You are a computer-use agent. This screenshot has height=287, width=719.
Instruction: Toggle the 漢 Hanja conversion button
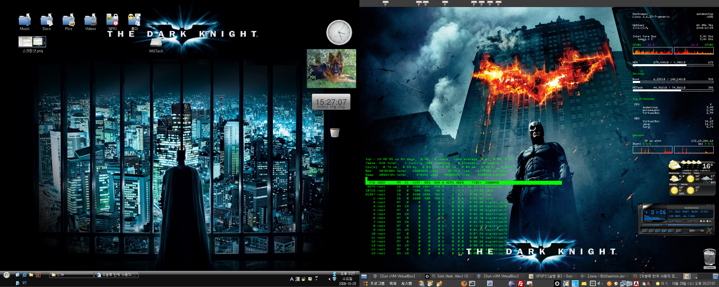tap(298, 279)
